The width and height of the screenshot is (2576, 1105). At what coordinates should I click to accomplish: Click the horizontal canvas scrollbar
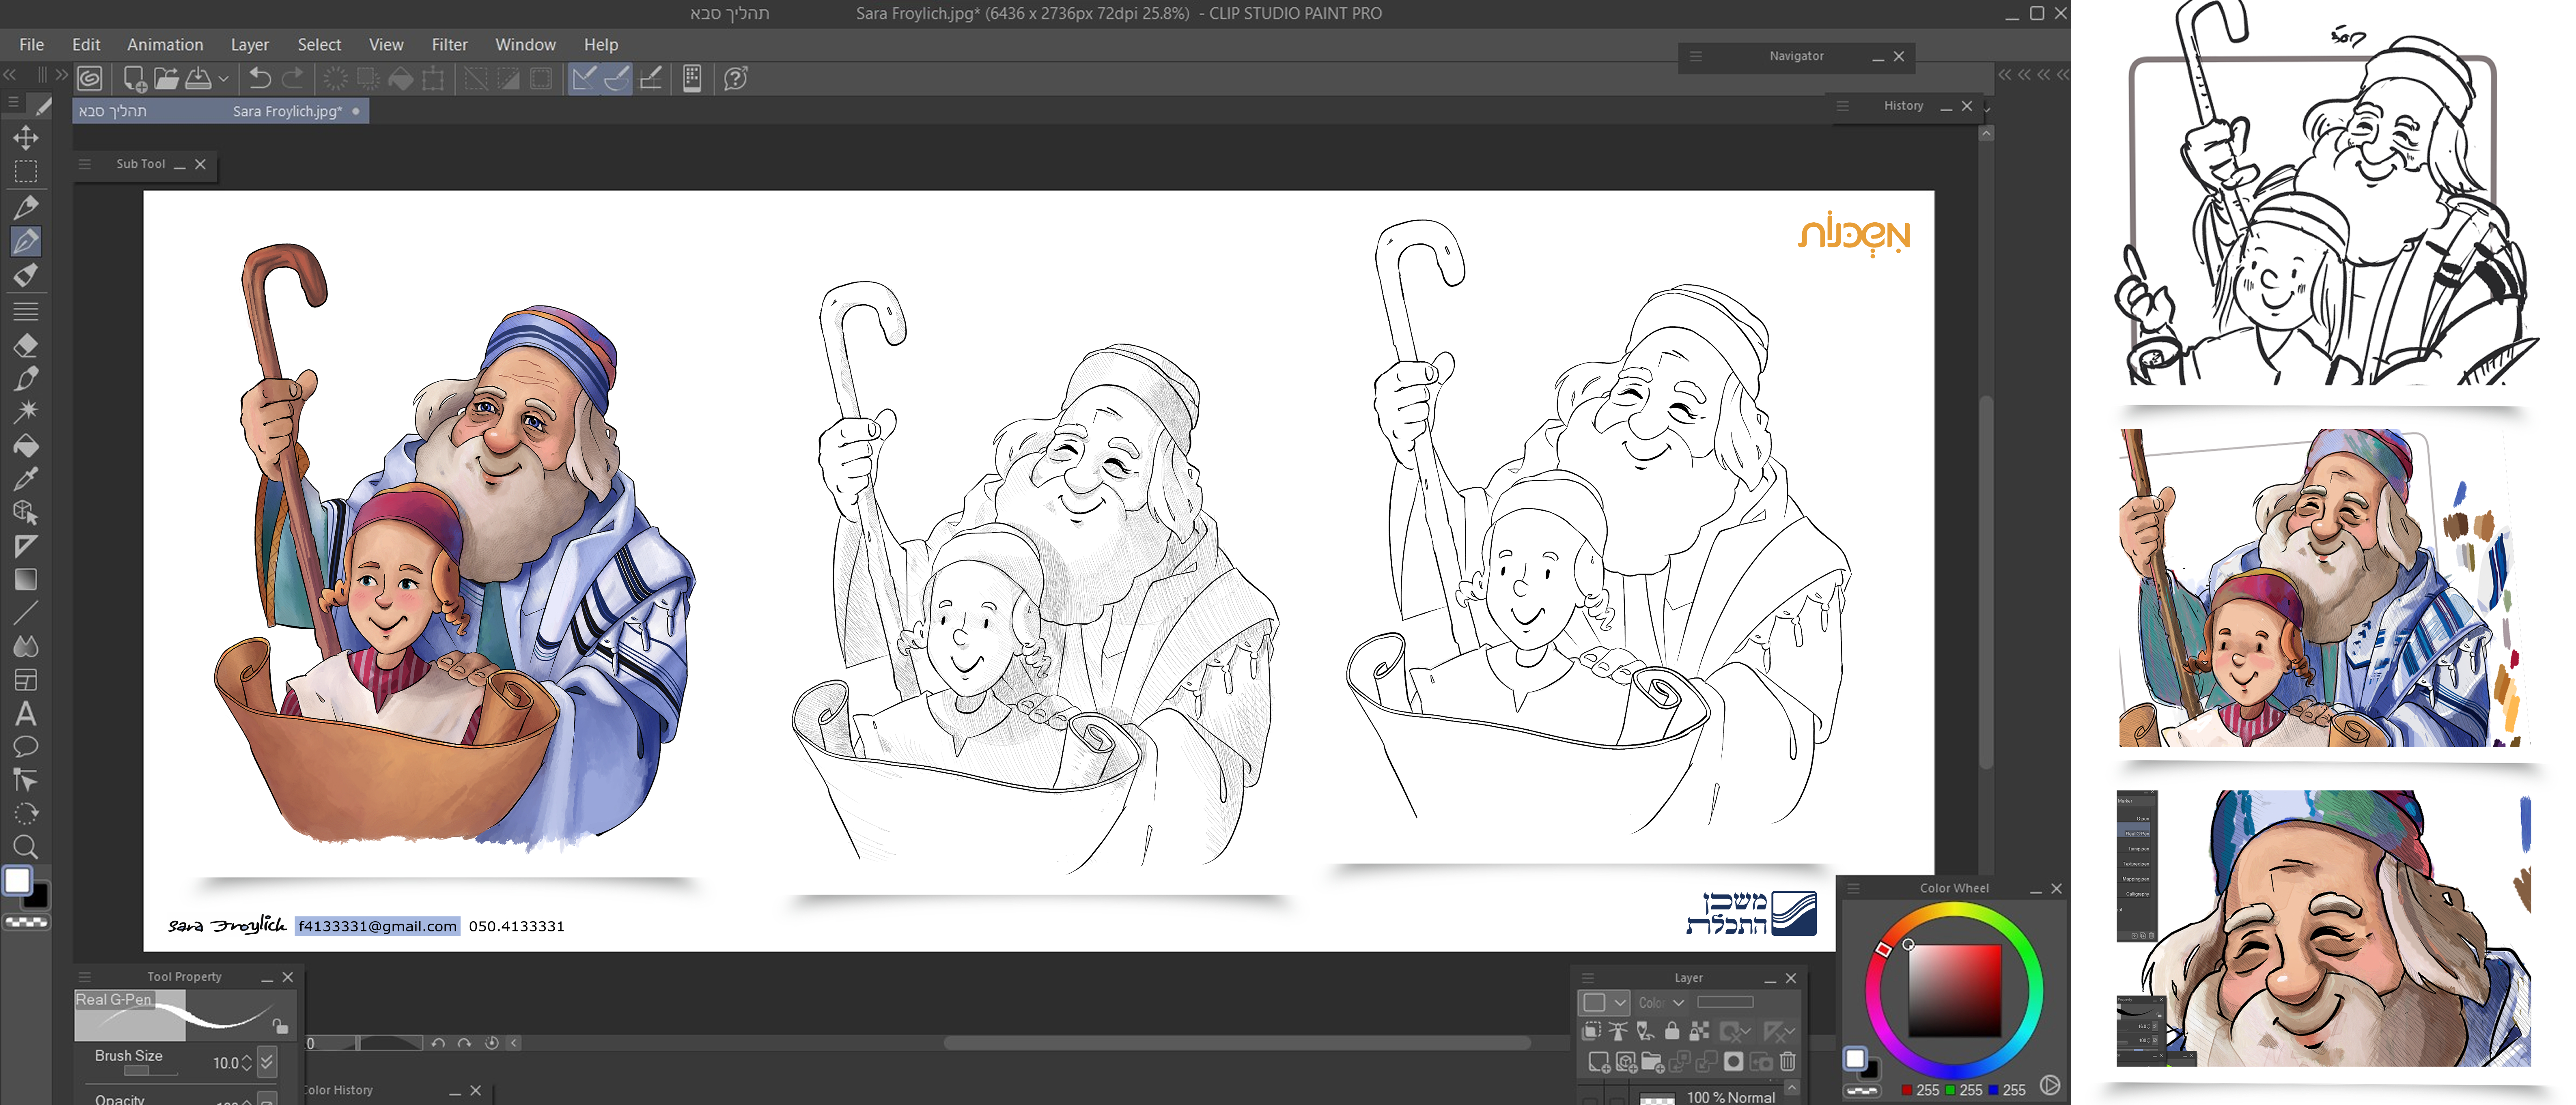[1236, 1043]
